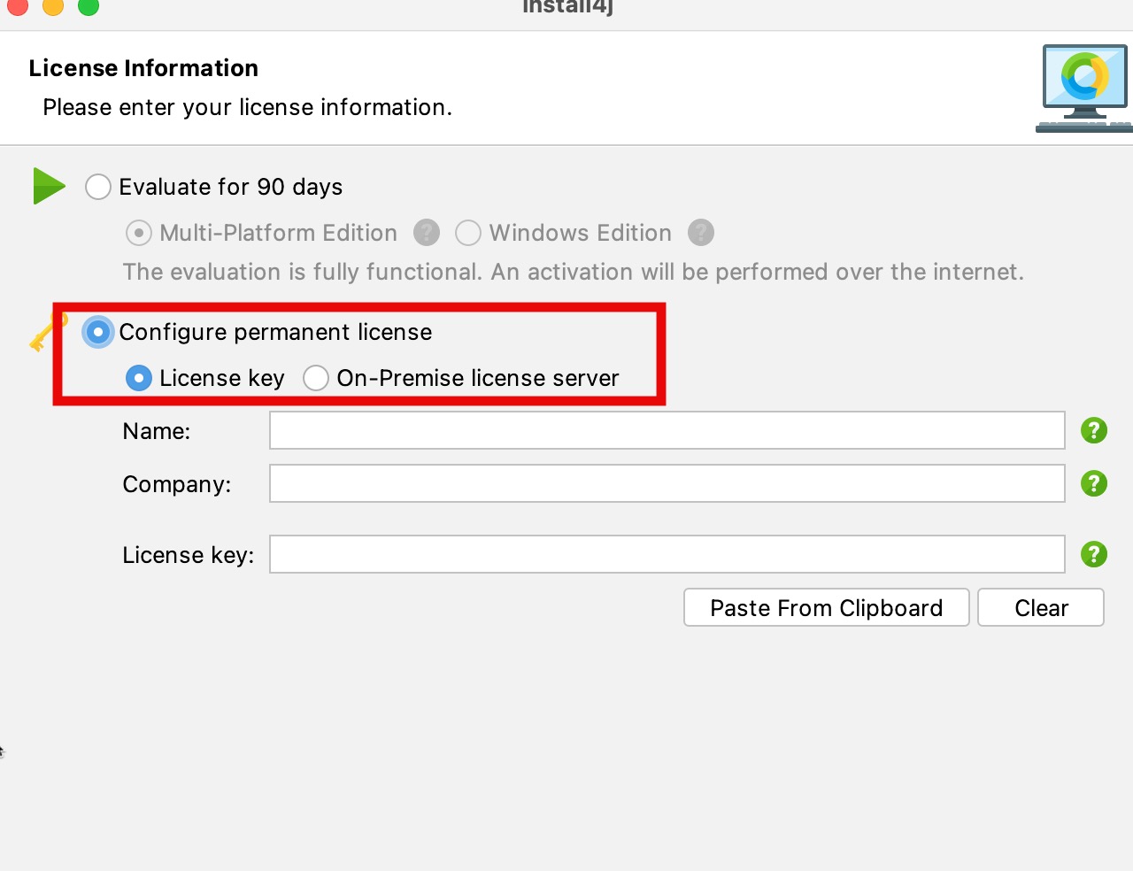Click the green play arrow icon
This screenshot has height=871, width=1133.
coord(49,186)
